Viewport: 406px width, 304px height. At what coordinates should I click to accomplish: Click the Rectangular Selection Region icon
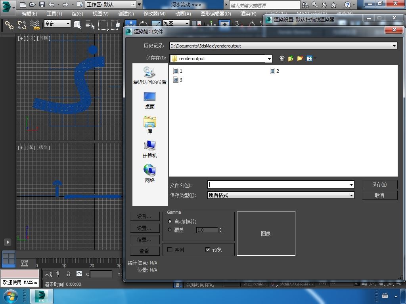[103, 25]
